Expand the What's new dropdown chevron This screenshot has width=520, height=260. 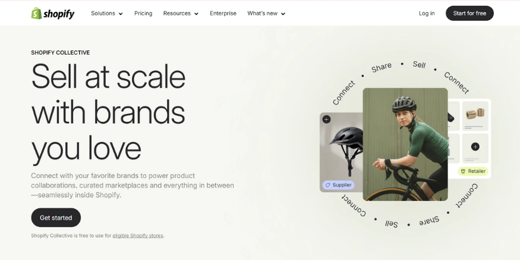(283, 14)
